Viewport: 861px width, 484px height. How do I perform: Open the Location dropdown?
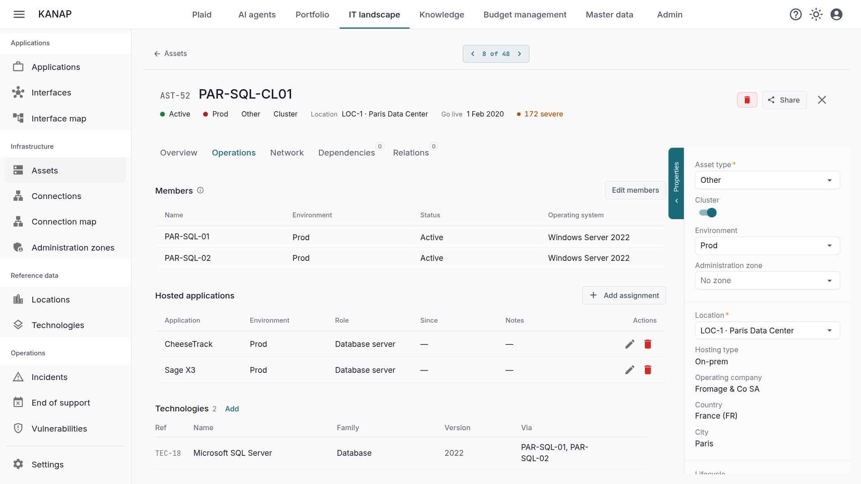(x=767, y=331)
